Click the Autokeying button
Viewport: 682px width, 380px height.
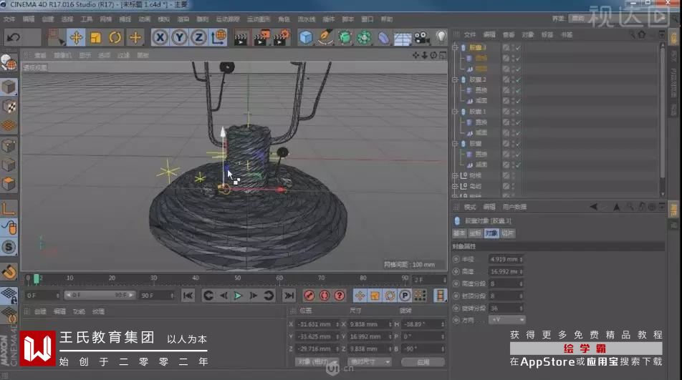pos(325,296)
